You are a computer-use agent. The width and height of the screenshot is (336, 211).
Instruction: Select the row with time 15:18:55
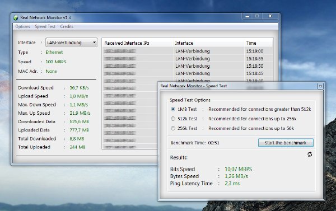[188, 58]
